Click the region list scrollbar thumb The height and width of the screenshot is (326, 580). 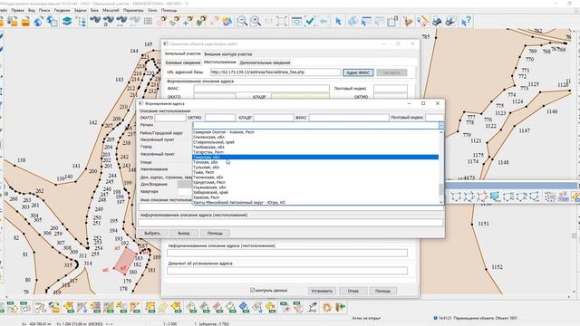[441, 189]
